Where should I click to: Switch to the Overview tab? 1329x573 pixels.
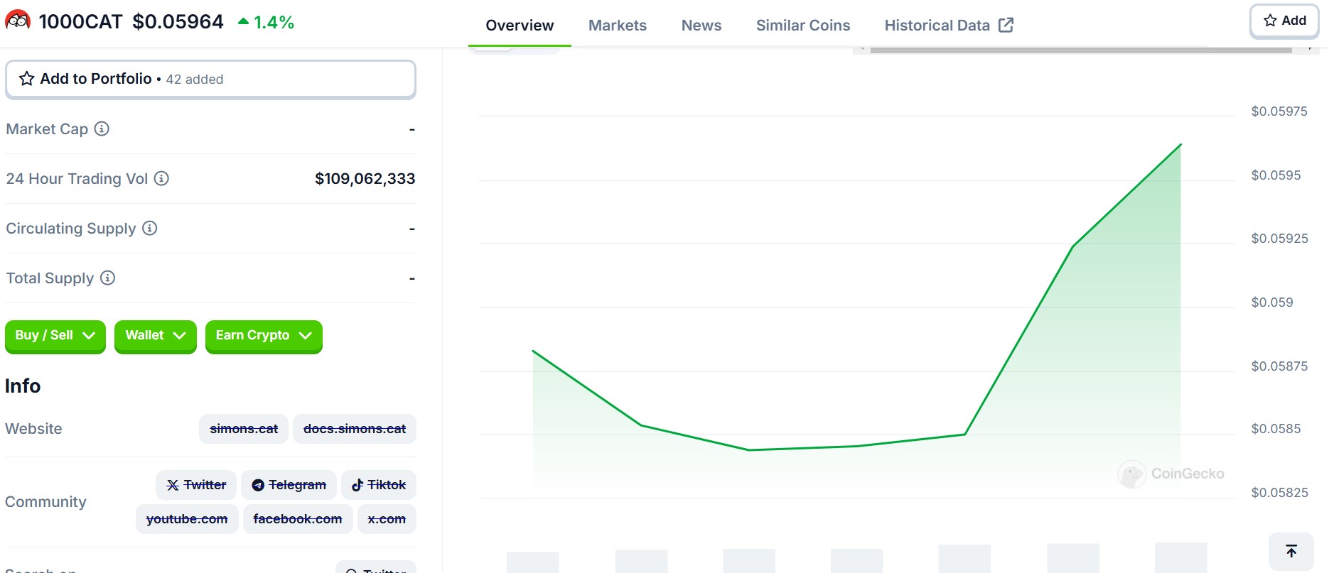click(520, 25)
